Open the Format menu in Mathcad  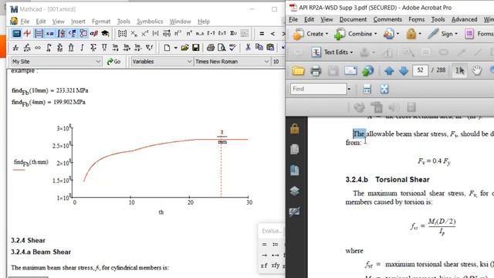pyautogui.click(x=101, y=22)
